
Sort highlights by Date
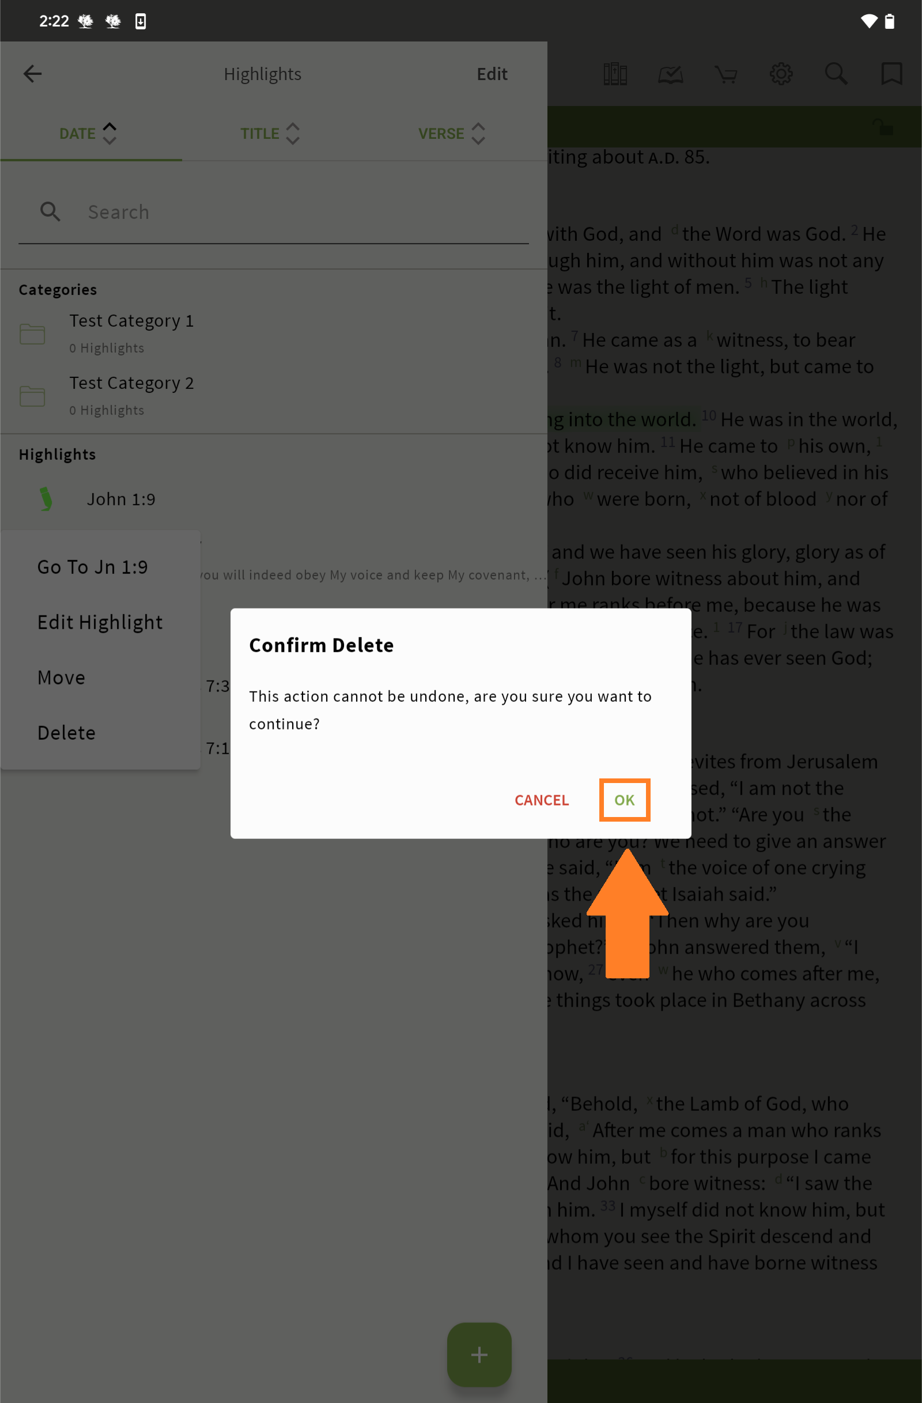(88, 134)
